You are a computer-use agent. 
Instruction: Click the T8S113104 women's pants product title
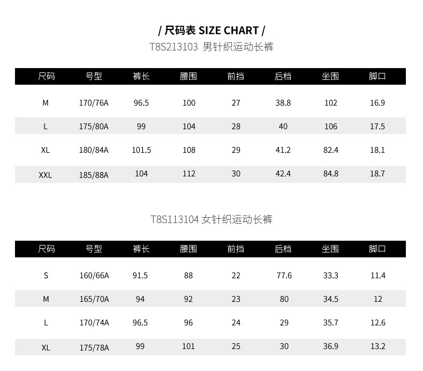[x=211, y=219]
